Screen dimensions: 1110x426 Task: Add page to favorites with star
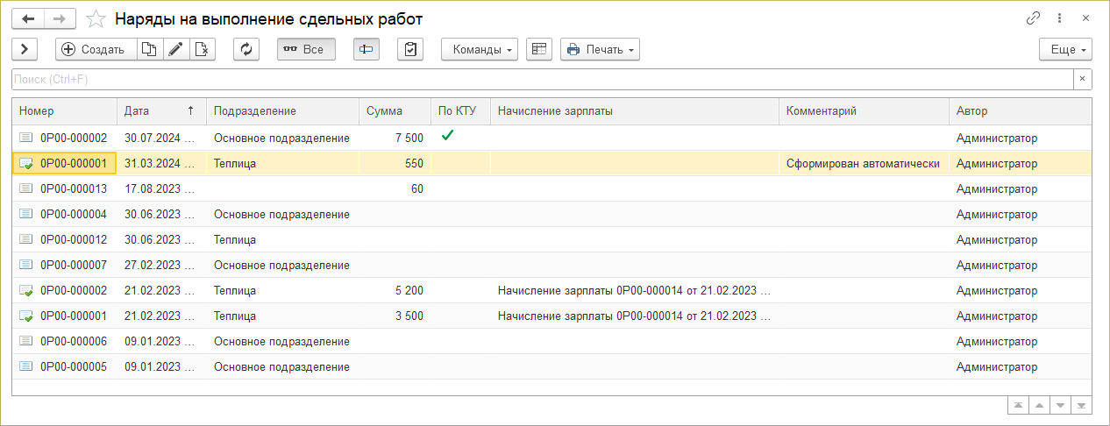coord(97,18)
